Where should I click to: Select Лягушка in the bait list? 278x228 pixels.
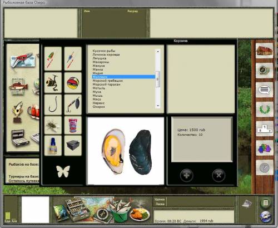[x=100, y=58]
